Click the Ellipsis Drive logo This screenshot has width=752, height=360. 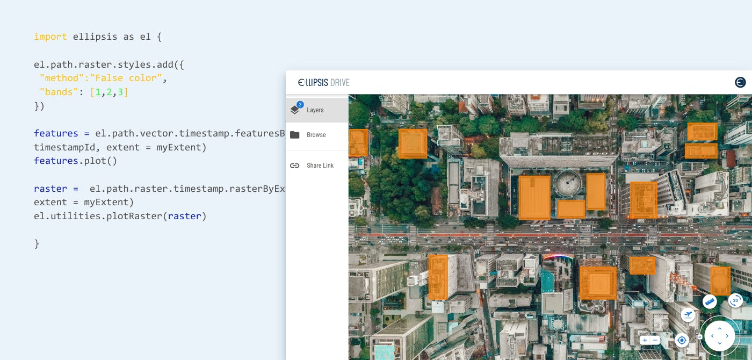pyautogui.click(x=324, y=82)
